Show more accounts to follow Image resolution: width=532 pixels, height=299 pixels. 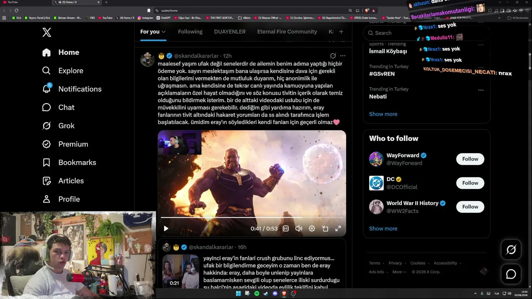[x=383, y=228]
